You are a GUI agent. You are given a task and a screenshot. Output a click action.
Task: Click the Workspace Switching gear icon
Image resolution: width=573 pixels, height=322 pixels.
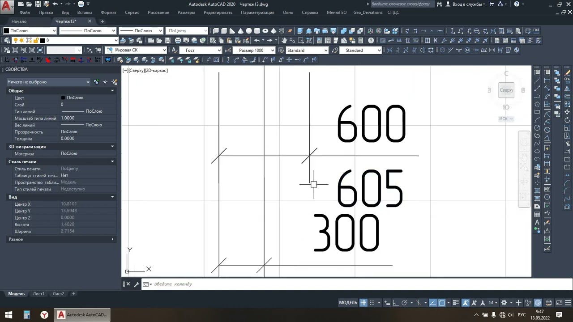click(x=504, y=303)
